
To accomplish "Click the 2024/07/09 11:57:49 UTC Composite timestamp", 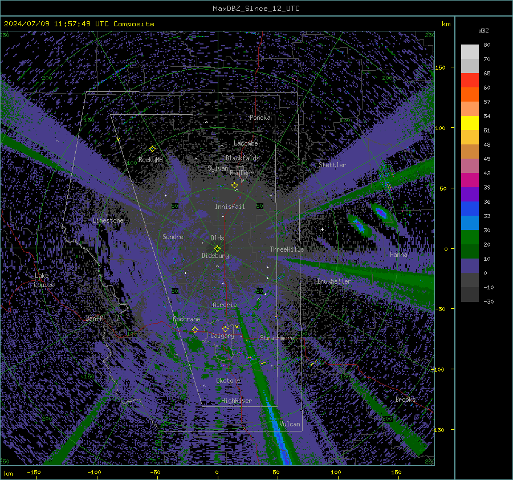I will click(79, 24).
